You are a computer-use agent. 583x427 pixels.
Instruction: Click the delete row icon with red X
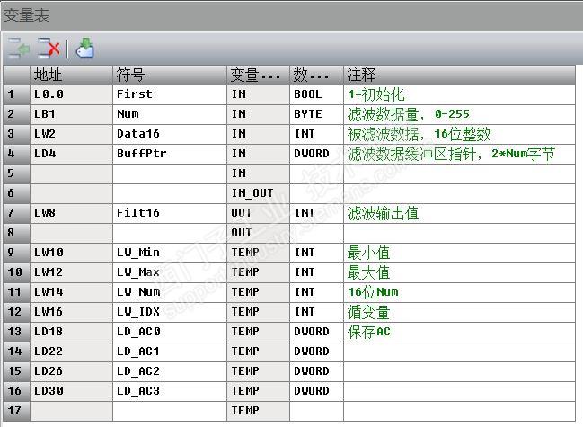(x=49, y=49)
